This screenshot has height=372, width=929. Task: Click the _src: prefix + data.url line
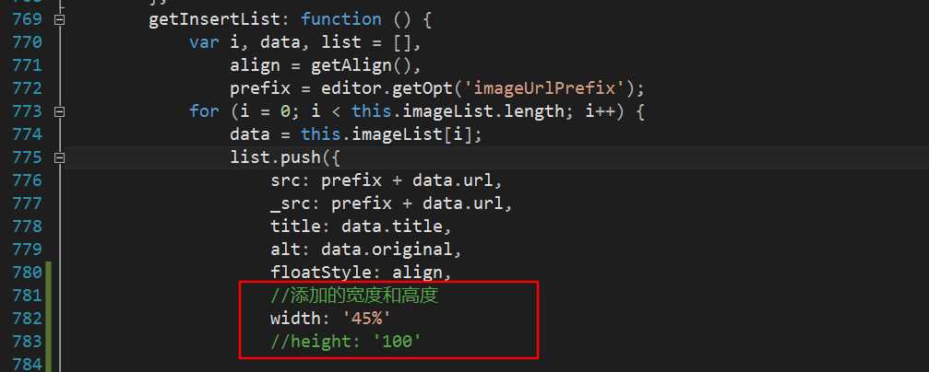[x=392, y=203]
